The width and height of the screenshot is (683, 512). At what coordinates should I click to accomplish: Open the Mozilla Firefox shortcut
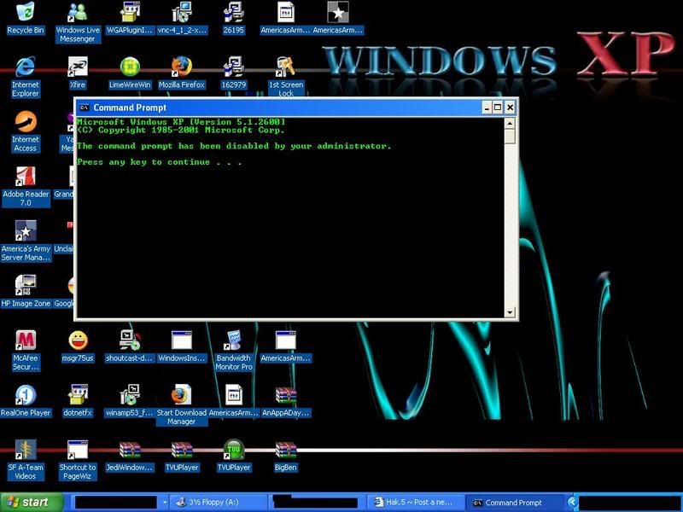click(x=182, y=73)
